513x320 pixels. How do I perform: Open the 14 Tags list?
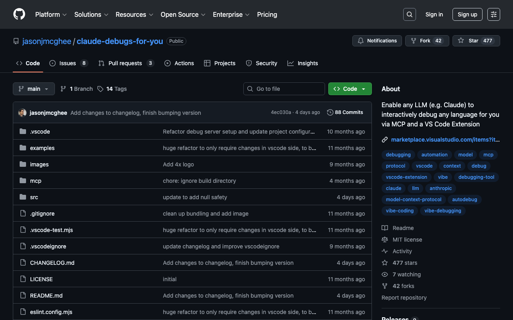[x=112, y=89]
